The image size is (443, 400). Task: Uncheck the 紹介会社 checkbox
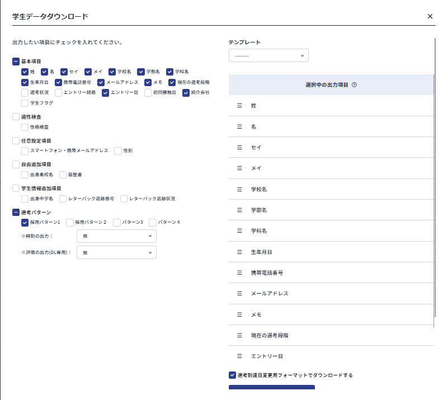pyautogui.click(x=186, y=93)
